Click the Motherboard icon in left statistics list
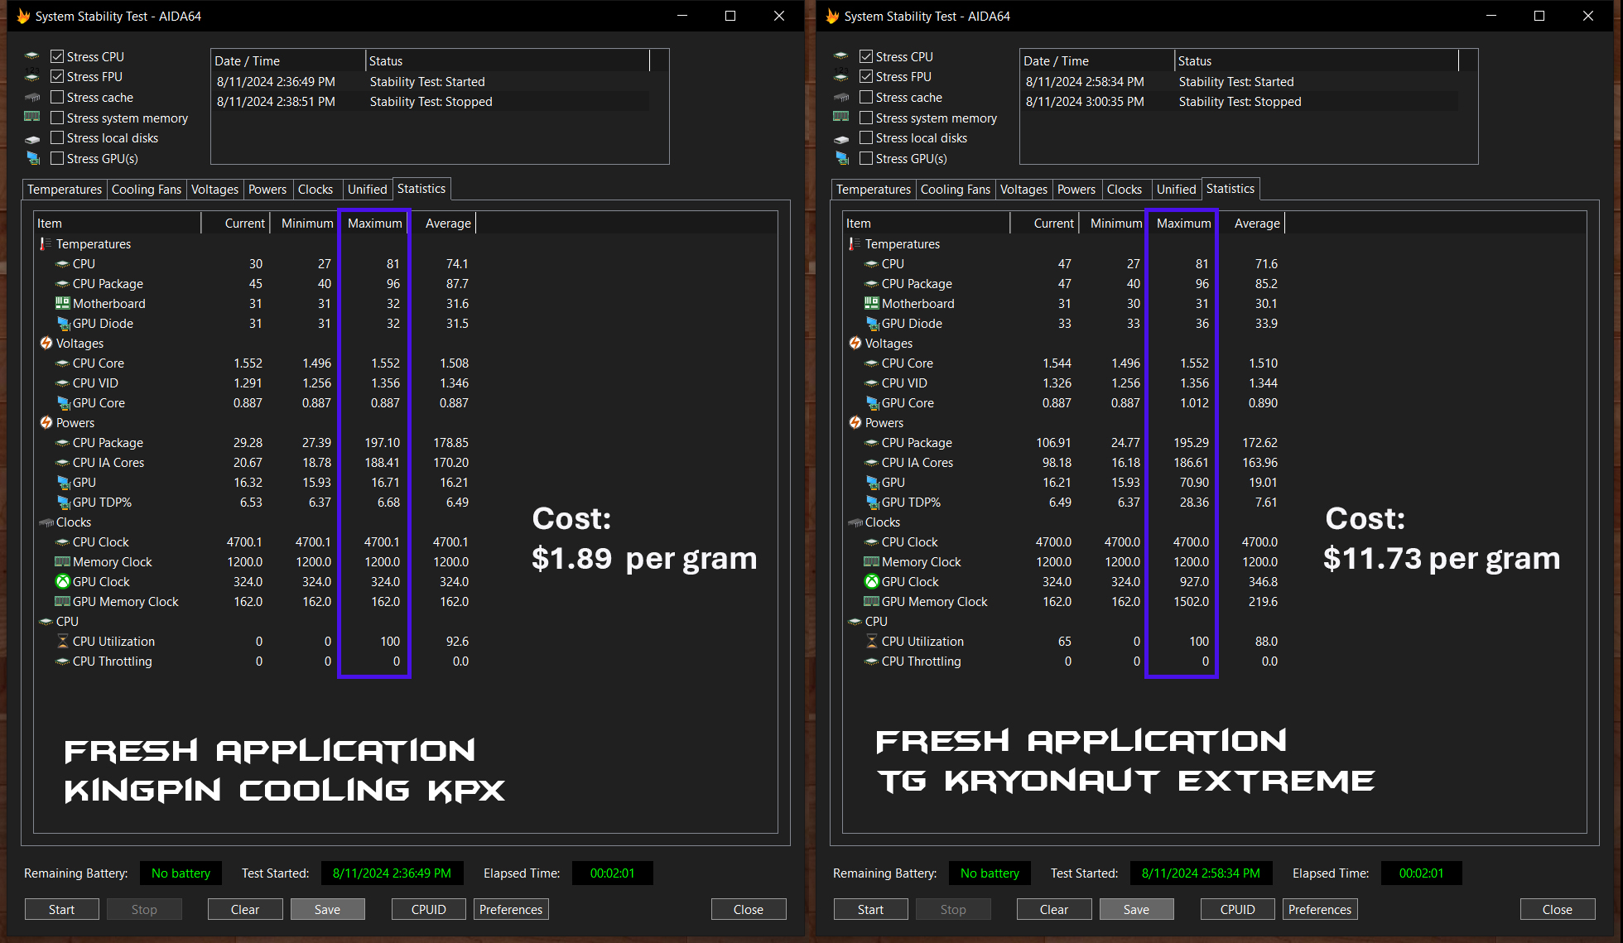 tap(62, 304)
